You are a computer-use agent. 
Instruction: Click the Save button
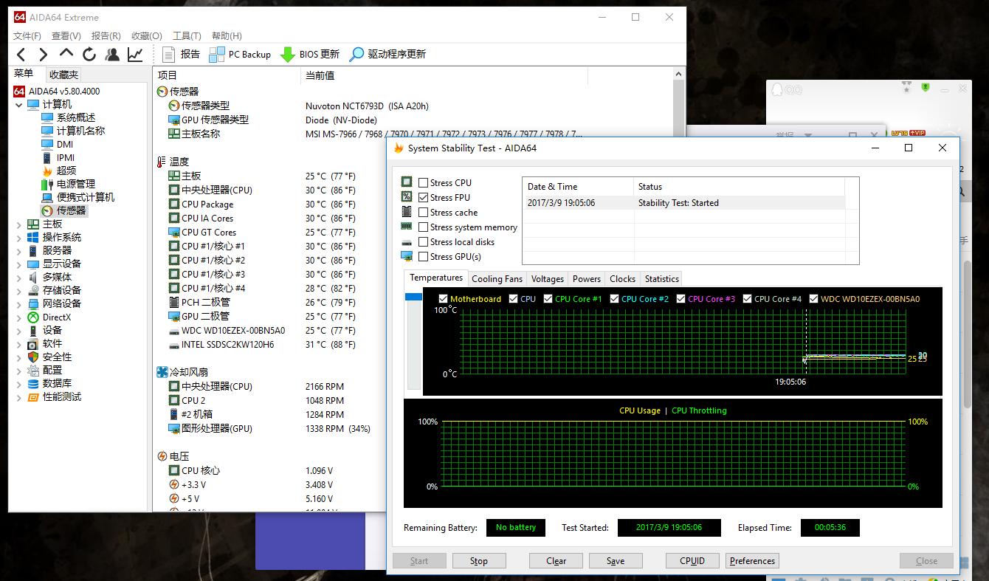coord(616,561)
